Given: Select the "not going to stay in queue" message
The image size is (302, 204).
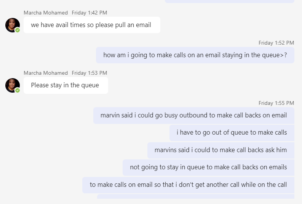Looking at the screenshot, I should coord(208,167).
